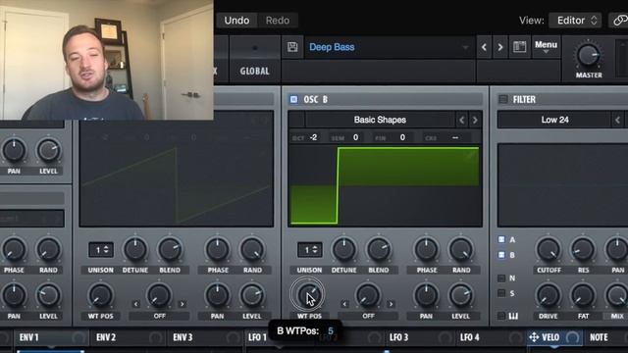Open the preset browser library icon

(519, 47)
